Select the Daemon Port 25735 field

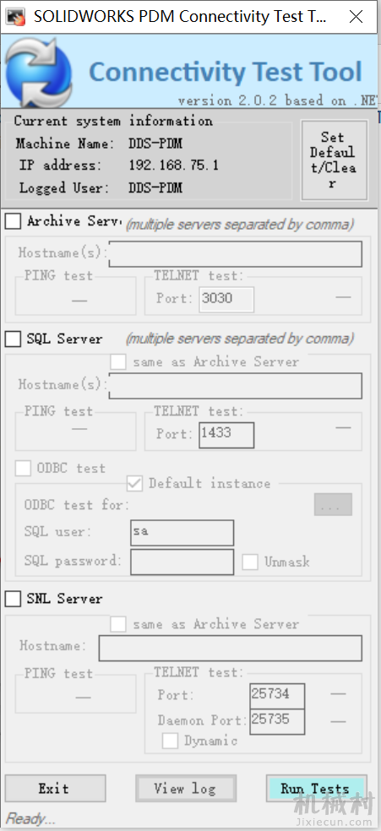[277, 721]
